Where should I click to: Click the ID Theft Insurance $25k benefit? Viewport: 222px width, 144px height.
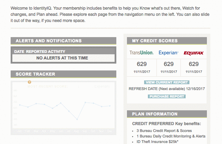[157, 142]
